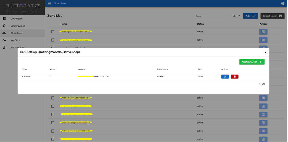
Task: Select KeyCDN in the sidebar
Action: coord(15,40)
